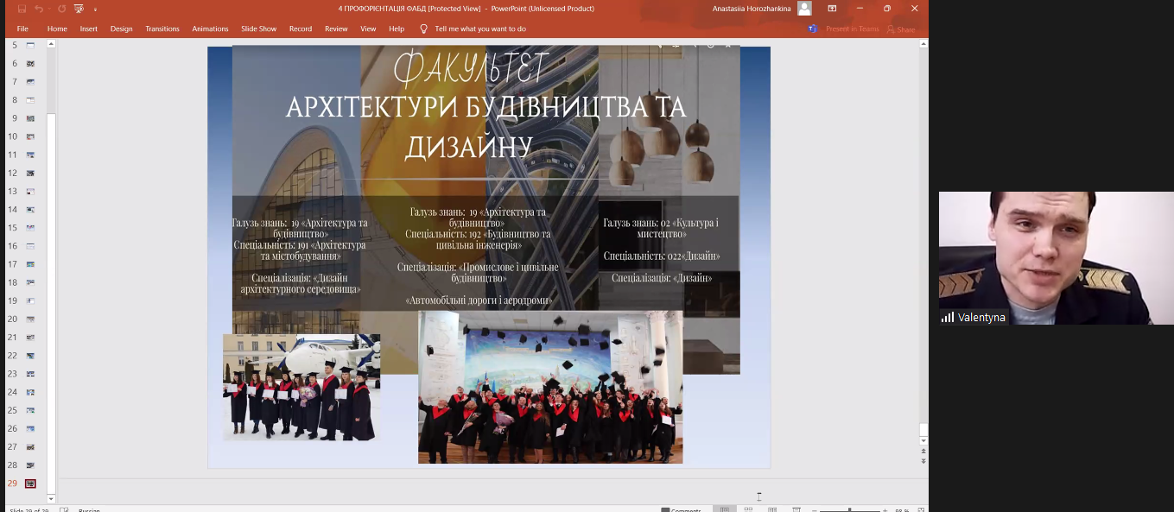Switch to the Animations ribbon tab
This screenshot has height=512, width=1174.
(210, 28)
